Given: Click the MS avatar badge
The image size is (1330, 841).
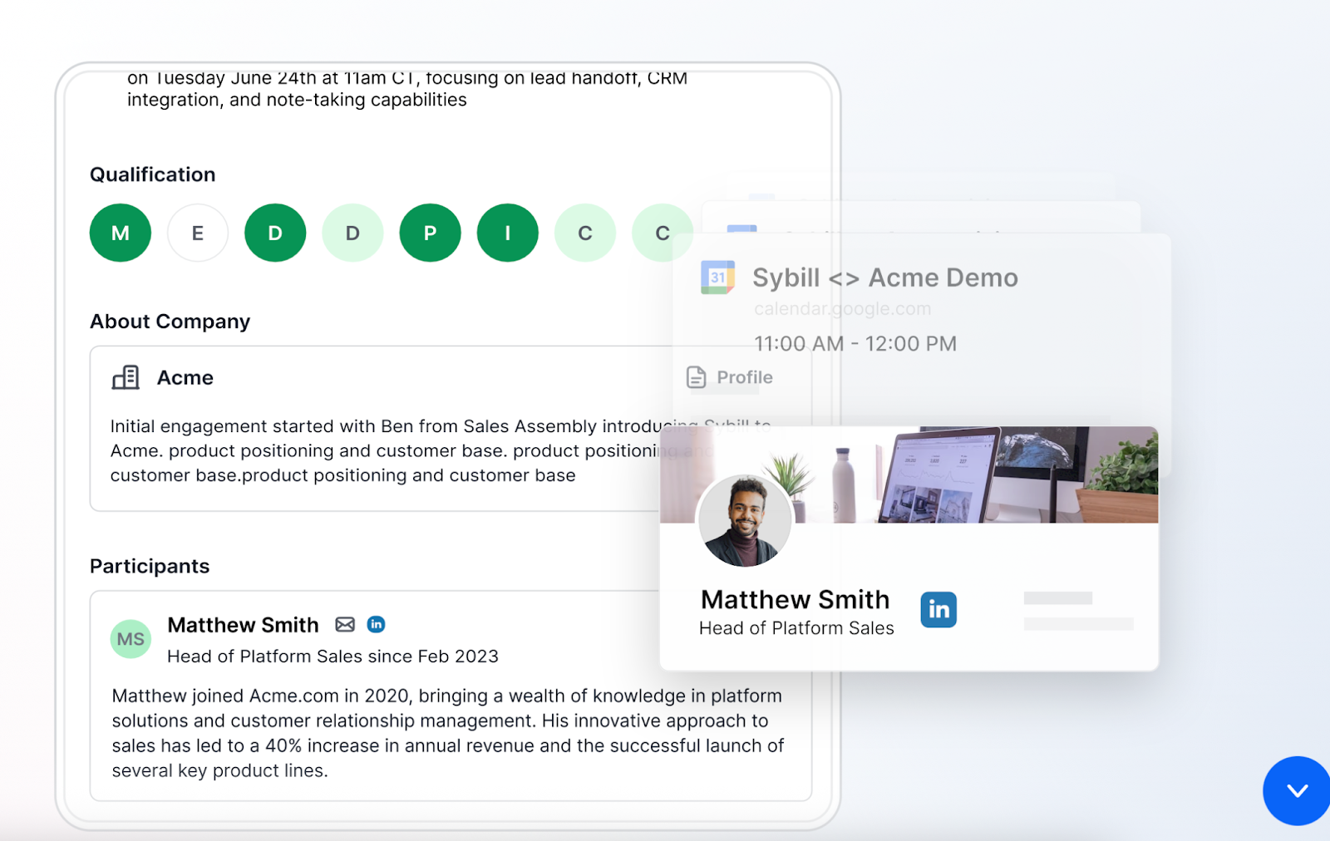Looking at the screenshot, I should [131, 639].
